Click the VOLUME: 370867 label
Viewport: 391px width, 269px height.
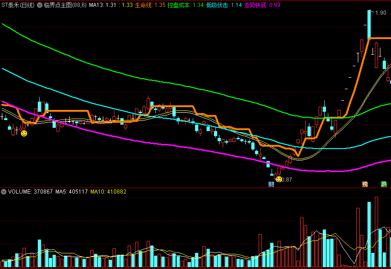(x=30, y=192)
